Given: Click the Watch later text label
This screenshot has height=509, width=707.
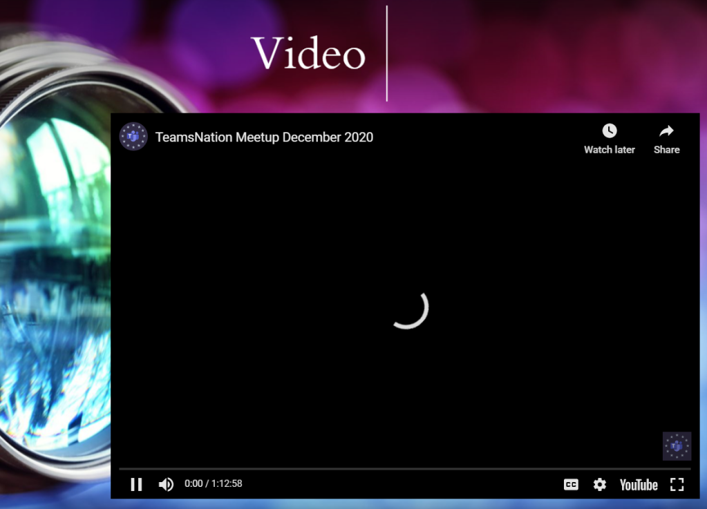Looking at the screenshot, I should pos(609,150).
